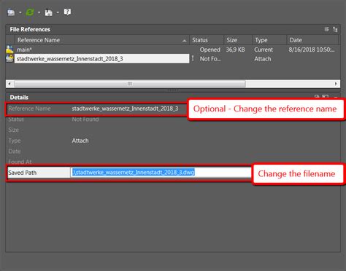Click the Reference Name value in Details
Viewport: 346px width, 271px height.
tap(125, 109)
